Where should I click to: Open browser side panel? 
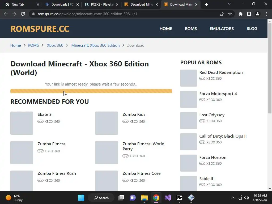[249, 14]
